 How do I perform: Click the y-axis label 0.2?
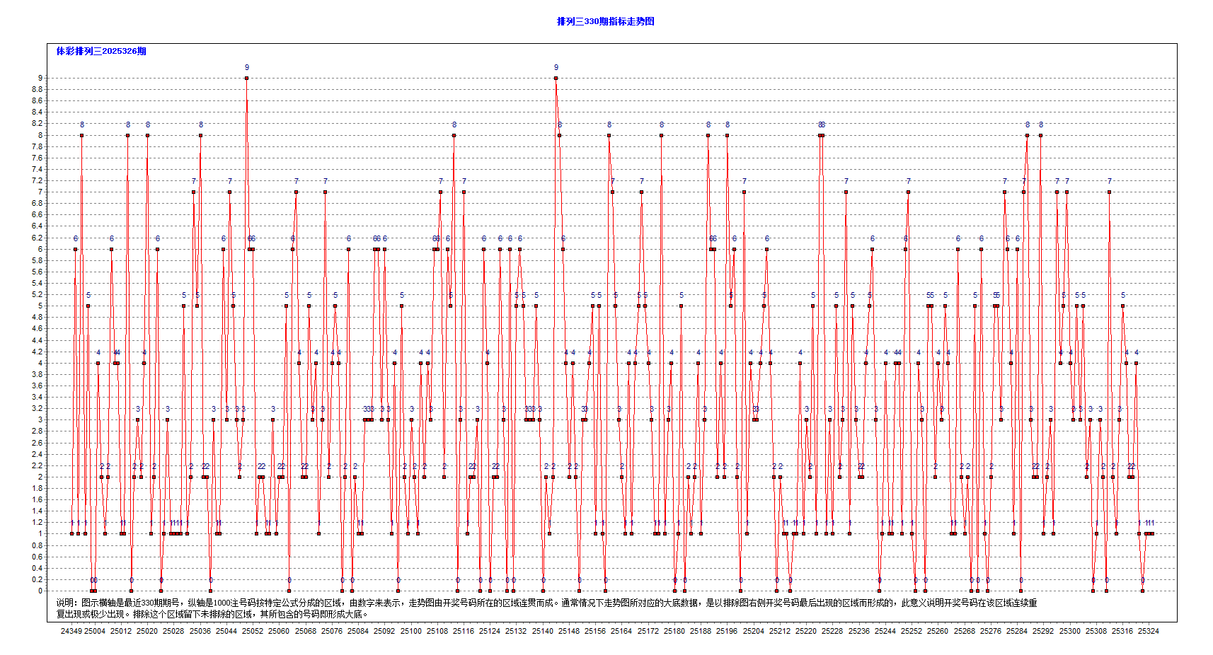click(37, 580)
